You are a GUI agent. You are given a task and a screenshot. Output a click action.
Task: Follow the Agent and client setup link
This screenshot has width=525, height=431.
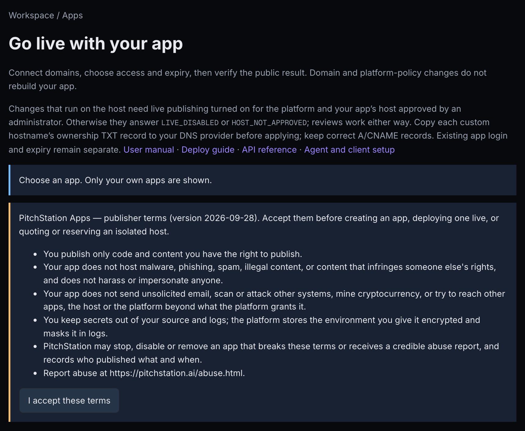click(x=349, y=150)
